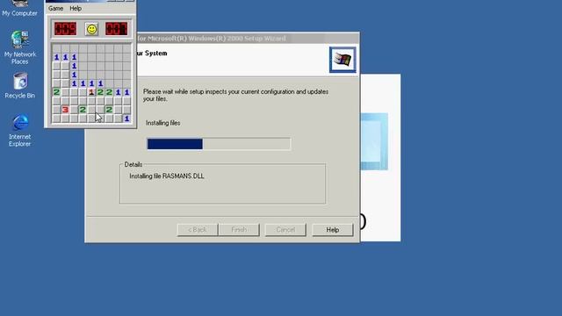Click the red 3 cell in Minesweeper
Viewport: 562px width, 316px height.
[x=65, y=110]
